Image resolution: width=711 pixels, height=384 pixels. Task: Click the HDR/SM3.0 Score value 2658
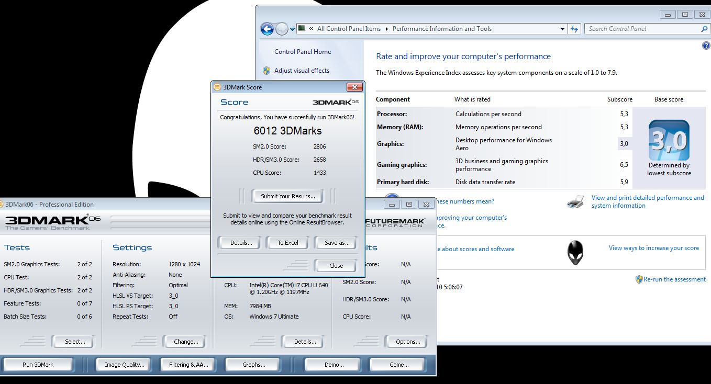320,160
